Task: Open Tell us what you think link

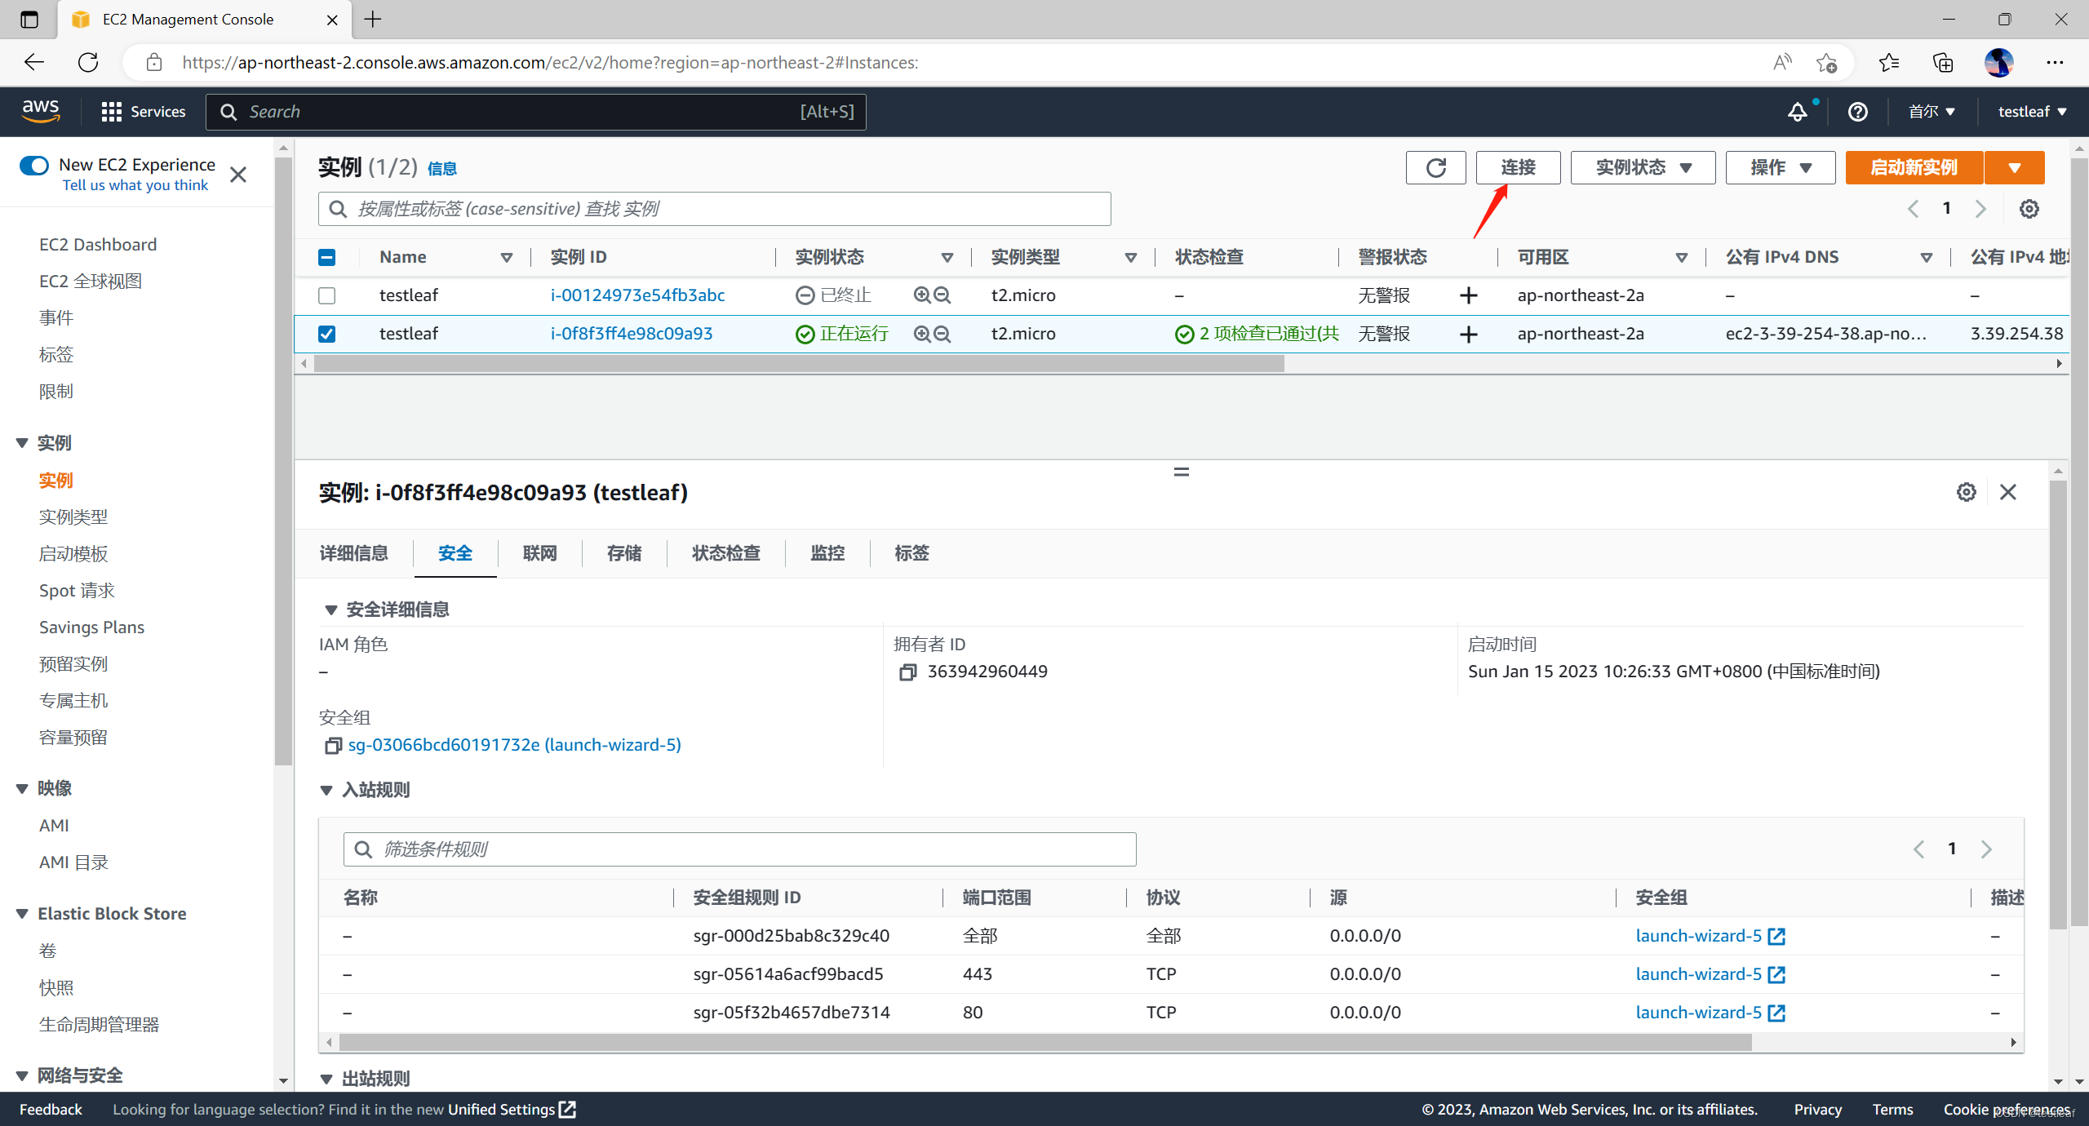Action: click(x=135, y=185)
